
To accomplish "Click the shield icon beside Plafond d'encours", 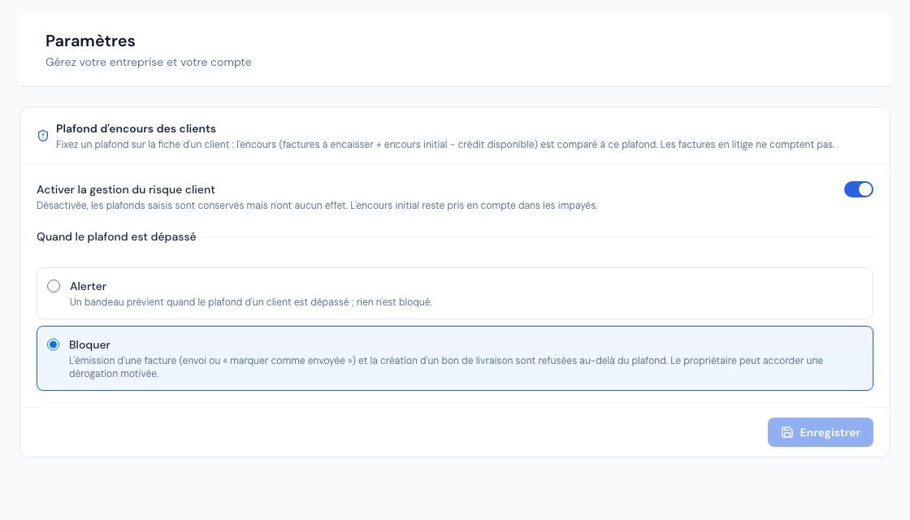I will tap(43, 136).
